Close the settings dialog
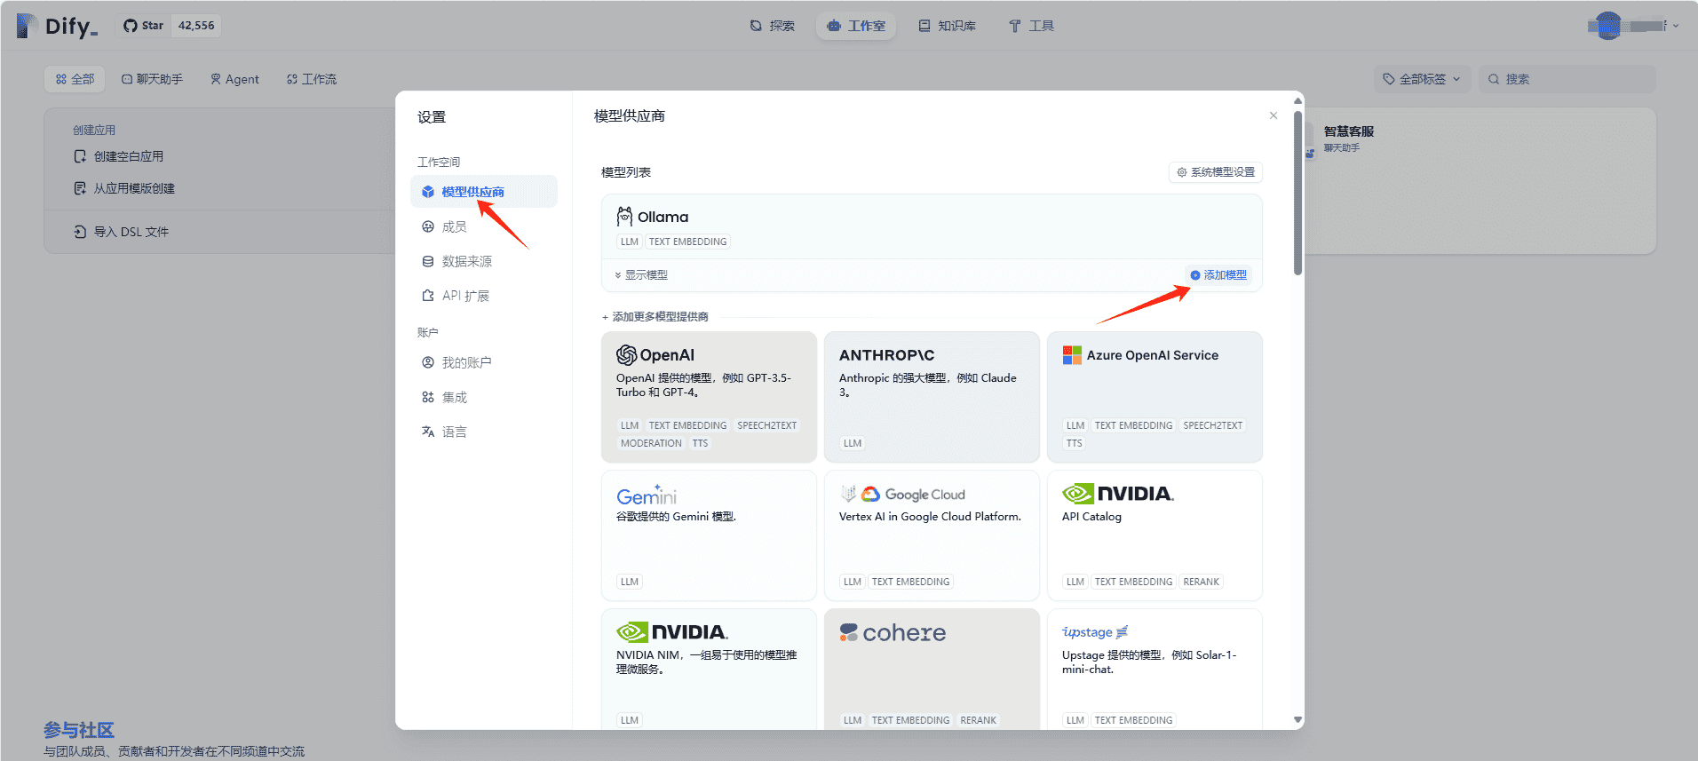The width and height of the screenshot is (1698, 761). 1273,115
